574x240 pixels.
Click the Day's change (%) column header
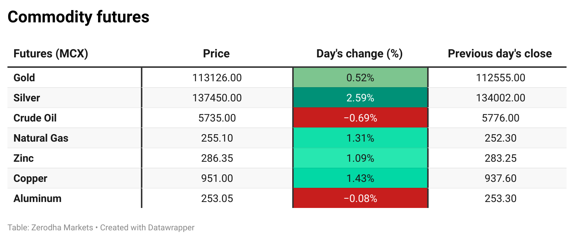coord(359,54)
